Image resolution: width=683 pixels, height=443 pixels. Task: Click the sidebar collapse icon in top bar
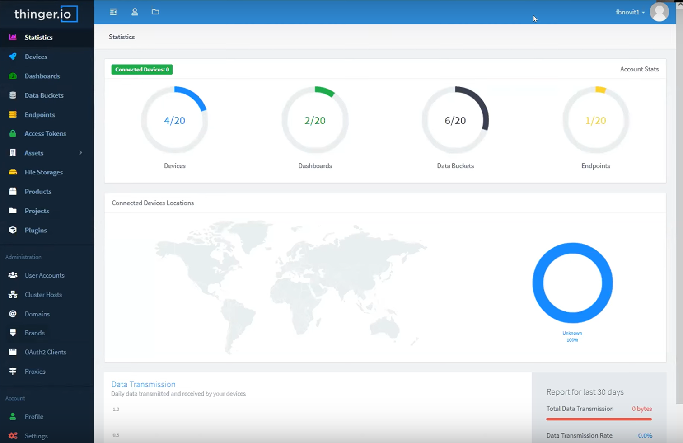tap(113, 12)
